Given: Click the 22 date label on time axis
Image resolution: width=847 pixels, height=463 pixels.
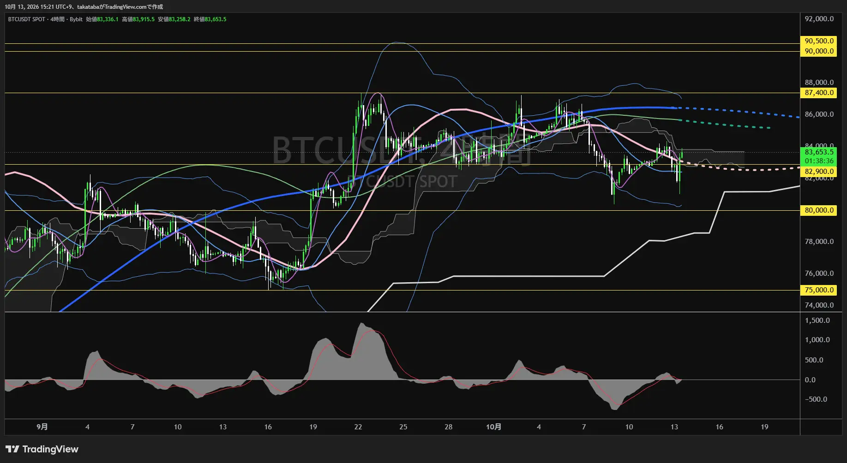Looking at the screenshot, I should [358, 427].
